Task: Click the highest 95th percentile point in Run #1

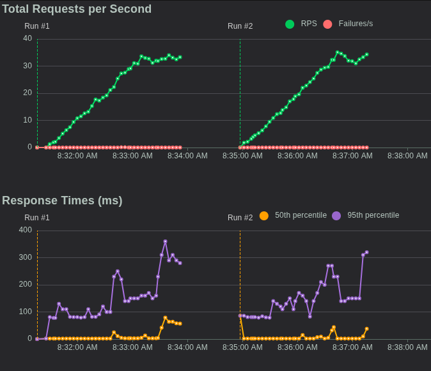Action: (165, 241)
